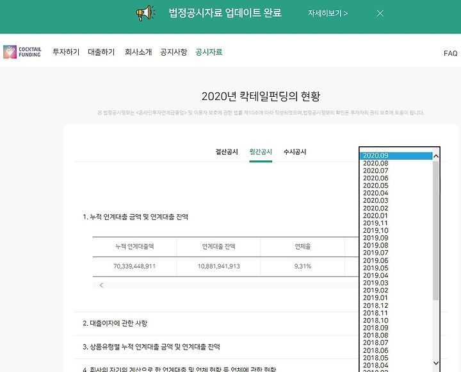461x372 pixels.
Task: Select 2020.05 in the date list
Action: [x=396, y=185]
